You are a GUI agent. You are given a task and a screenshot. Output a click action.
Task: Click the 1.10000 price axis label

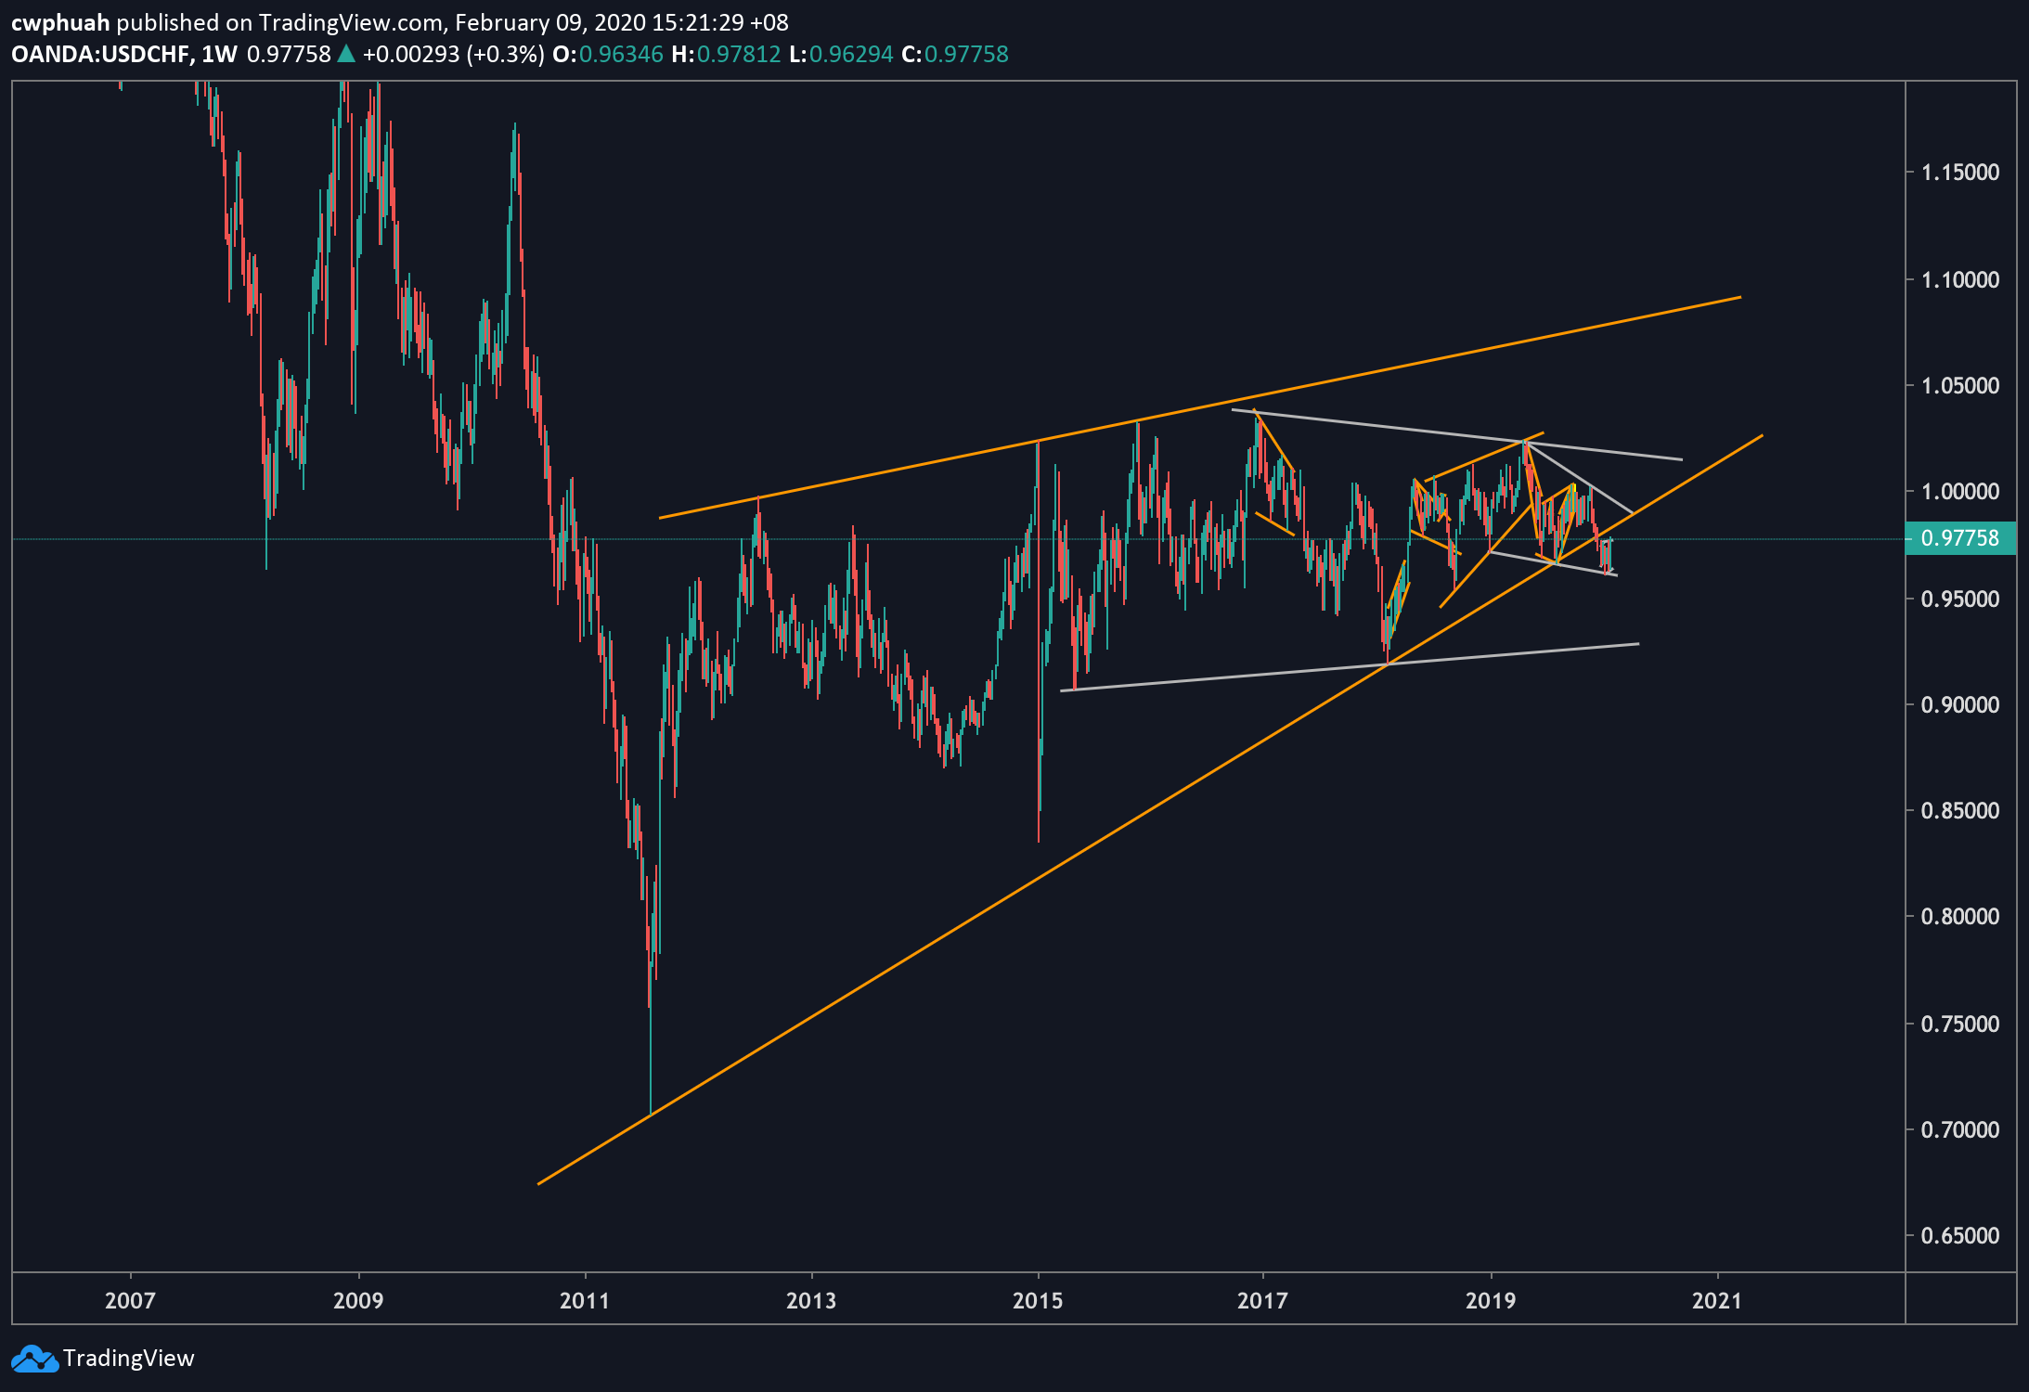point(1960,279)
